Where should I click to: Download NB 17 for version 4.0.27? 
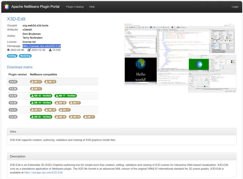click(36, 82)
